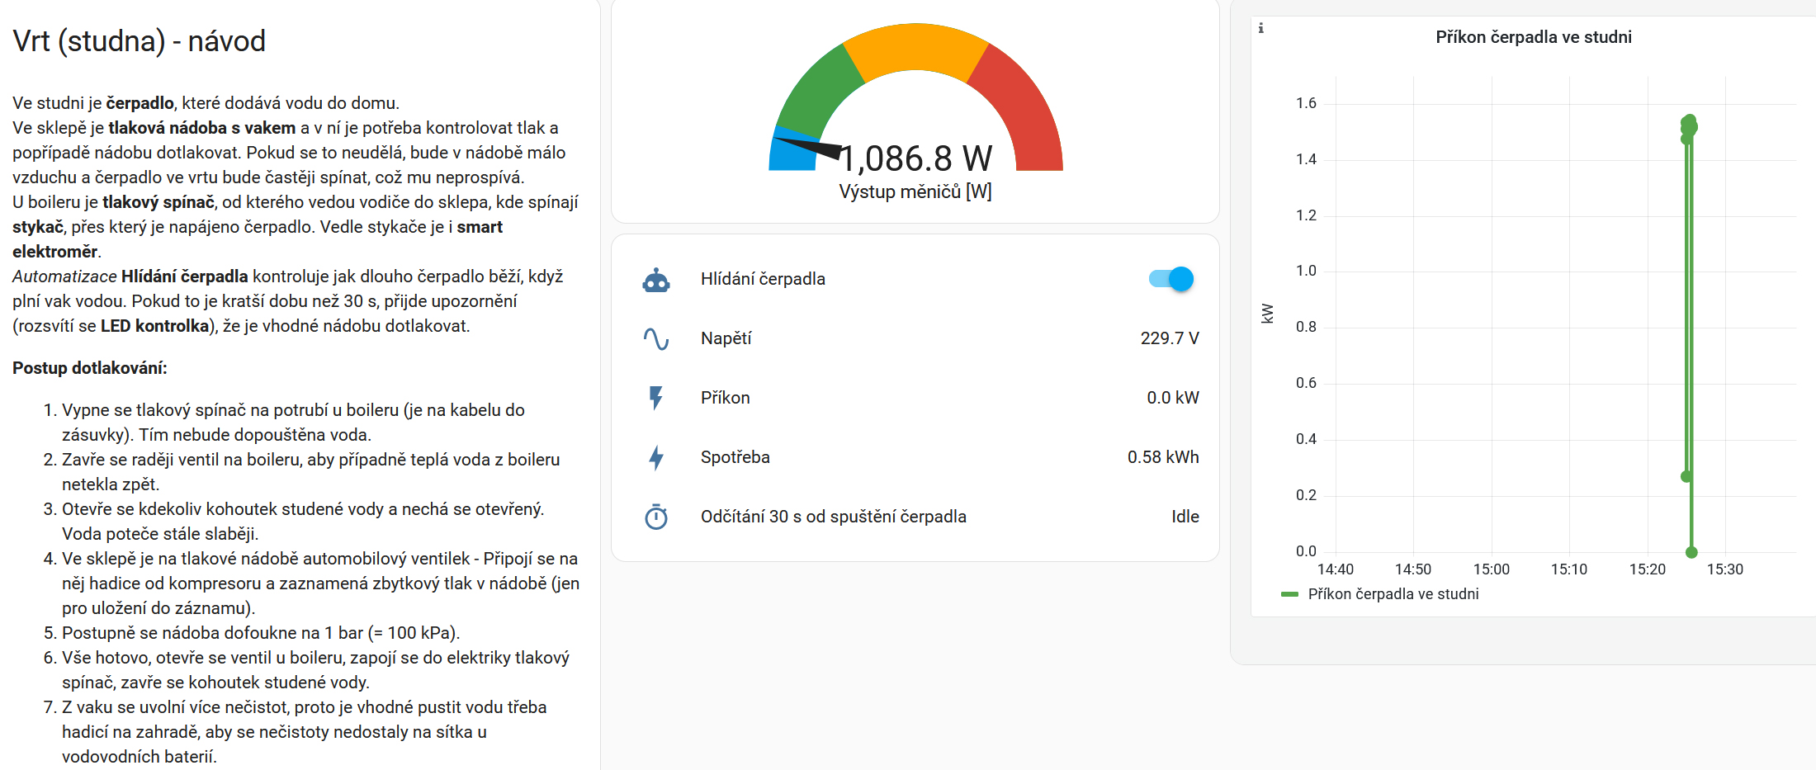1816x770 pixels.
Task: Toggle the green legend entry below the chart
Action: coord(1379,594)
